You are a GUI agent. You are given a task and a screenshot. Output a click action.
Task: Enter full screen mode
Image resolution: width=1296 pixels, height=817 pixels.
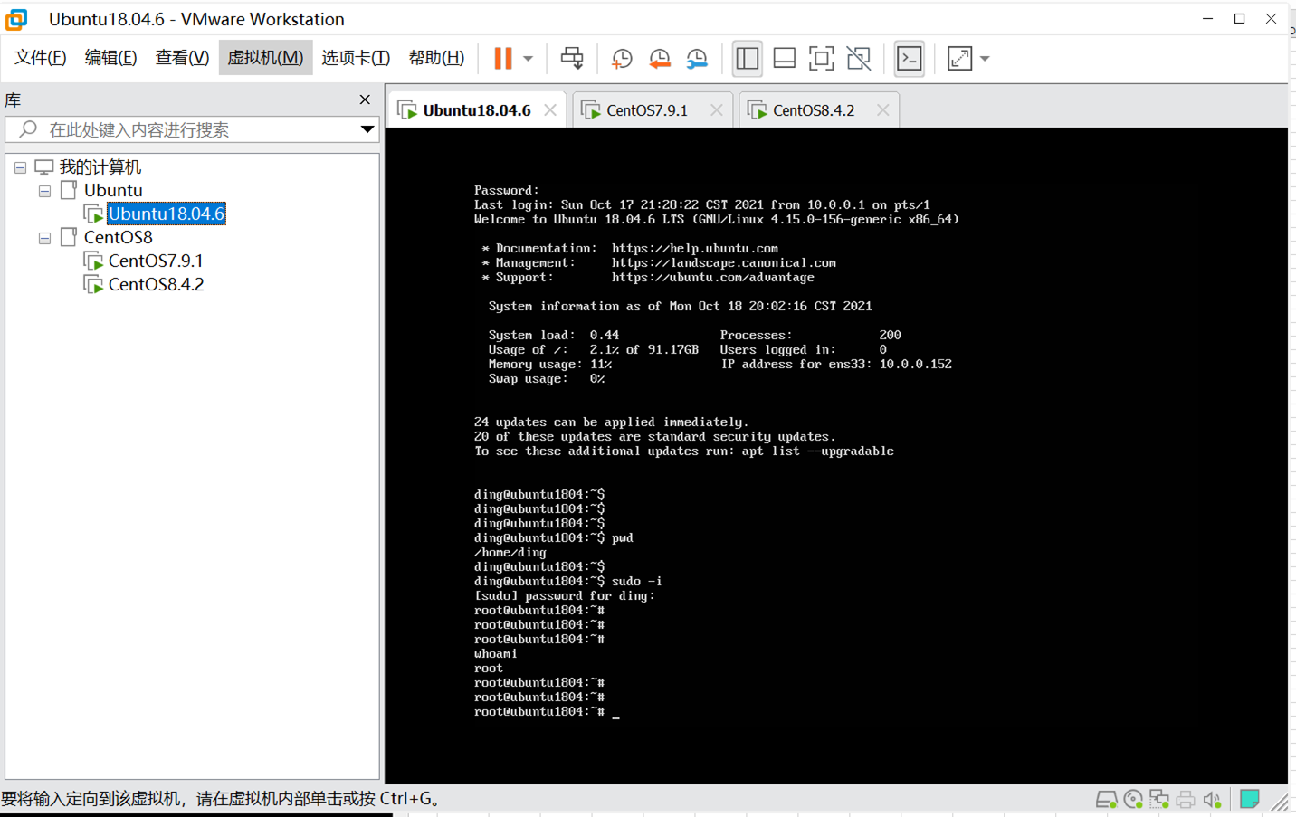point(822,59)
